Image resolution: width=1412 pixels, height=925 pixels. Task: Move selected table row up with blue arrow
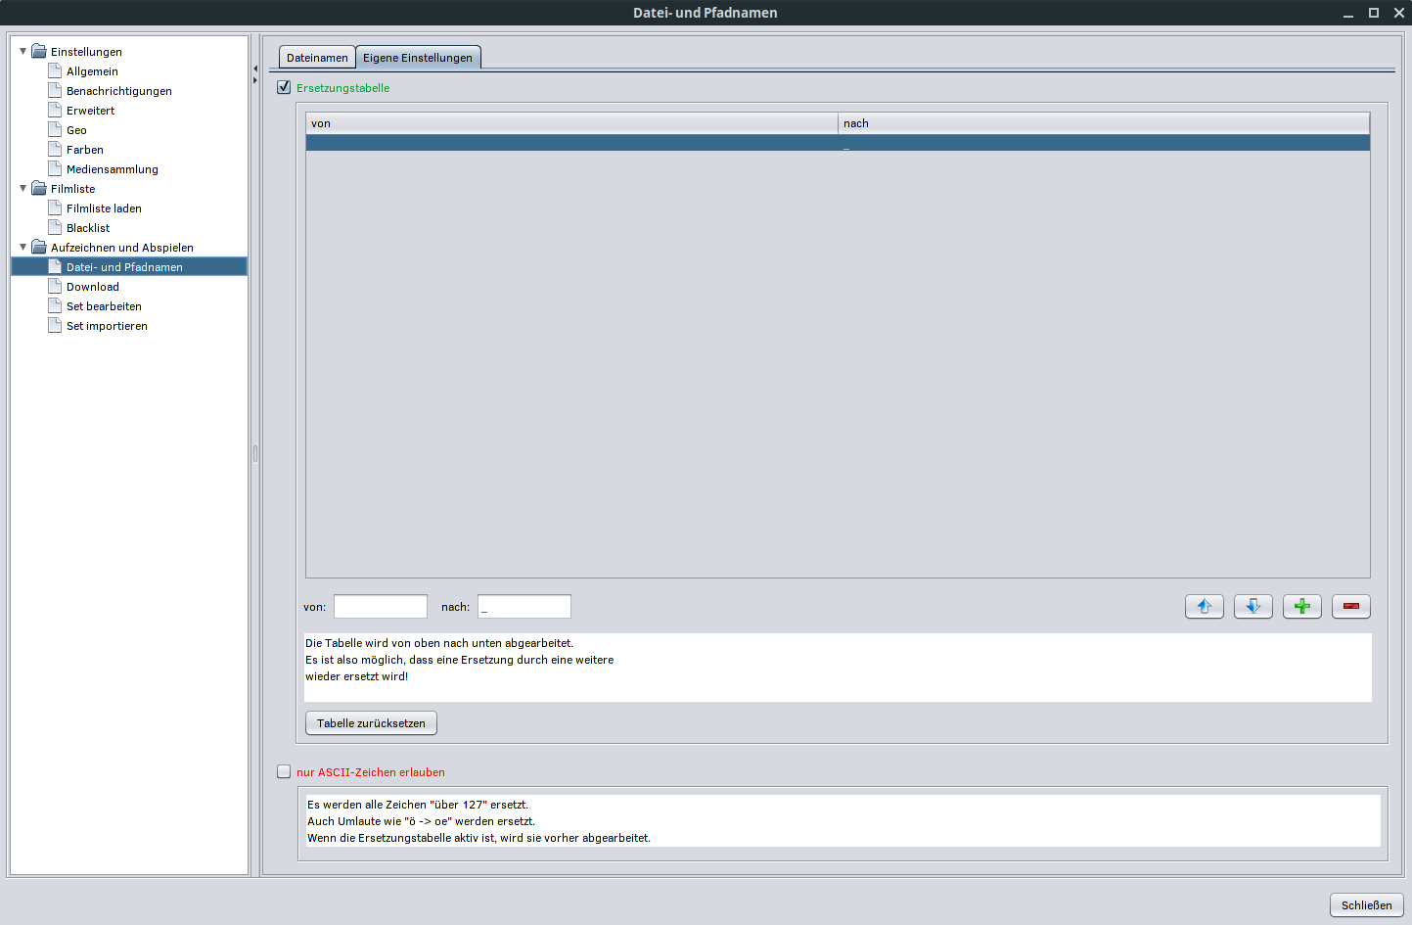coord(1204,607)
